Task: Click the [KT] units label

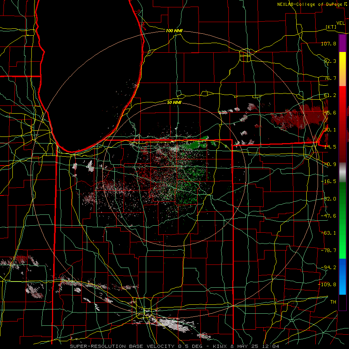Action: (331, 27)
